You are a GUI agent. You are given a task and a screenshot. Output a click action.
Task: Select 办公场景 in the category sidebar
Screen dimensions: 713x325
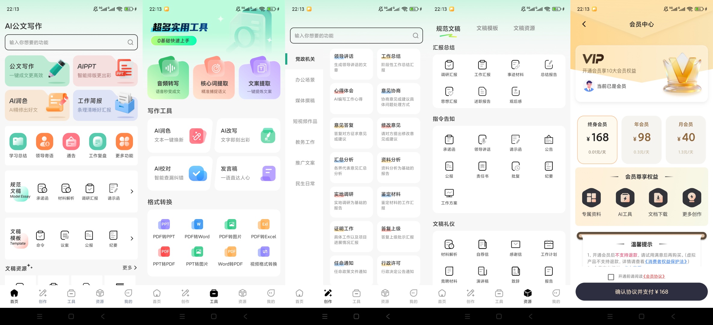tap(305, 80)
